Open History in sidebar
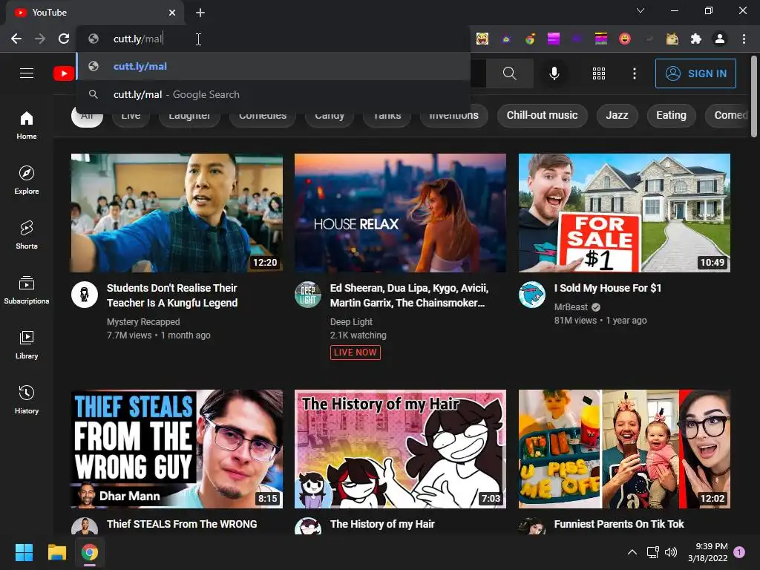 coord(27,399)
